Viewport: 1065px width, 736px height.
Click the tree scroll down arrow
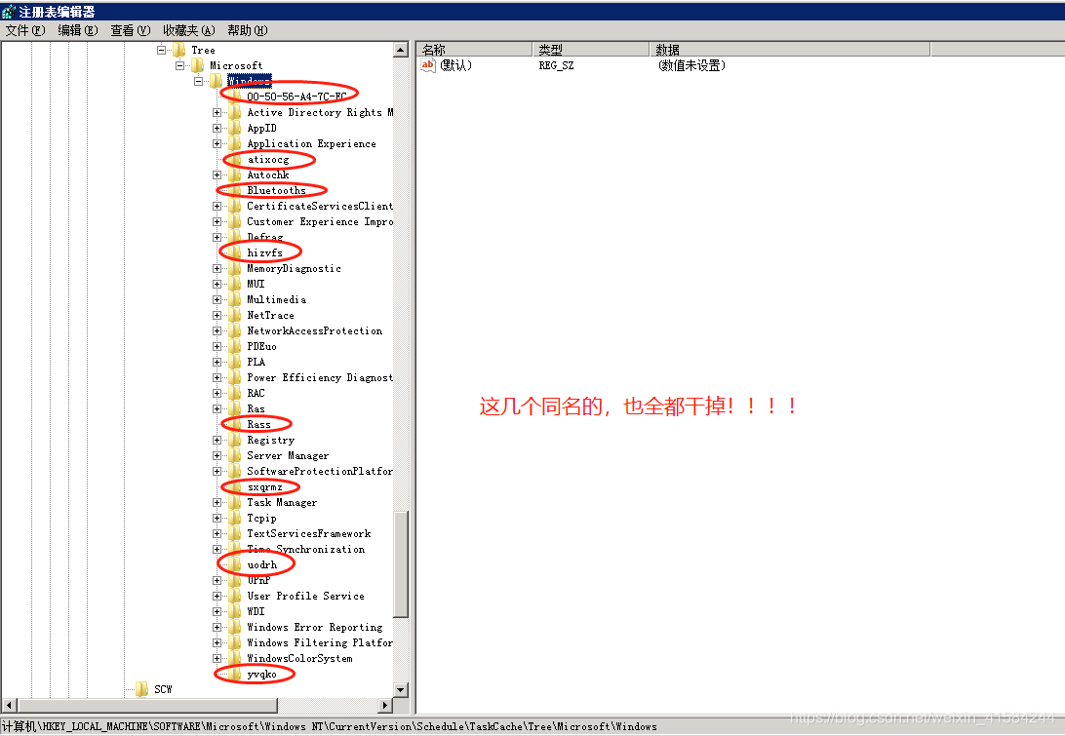pos(401,690)
